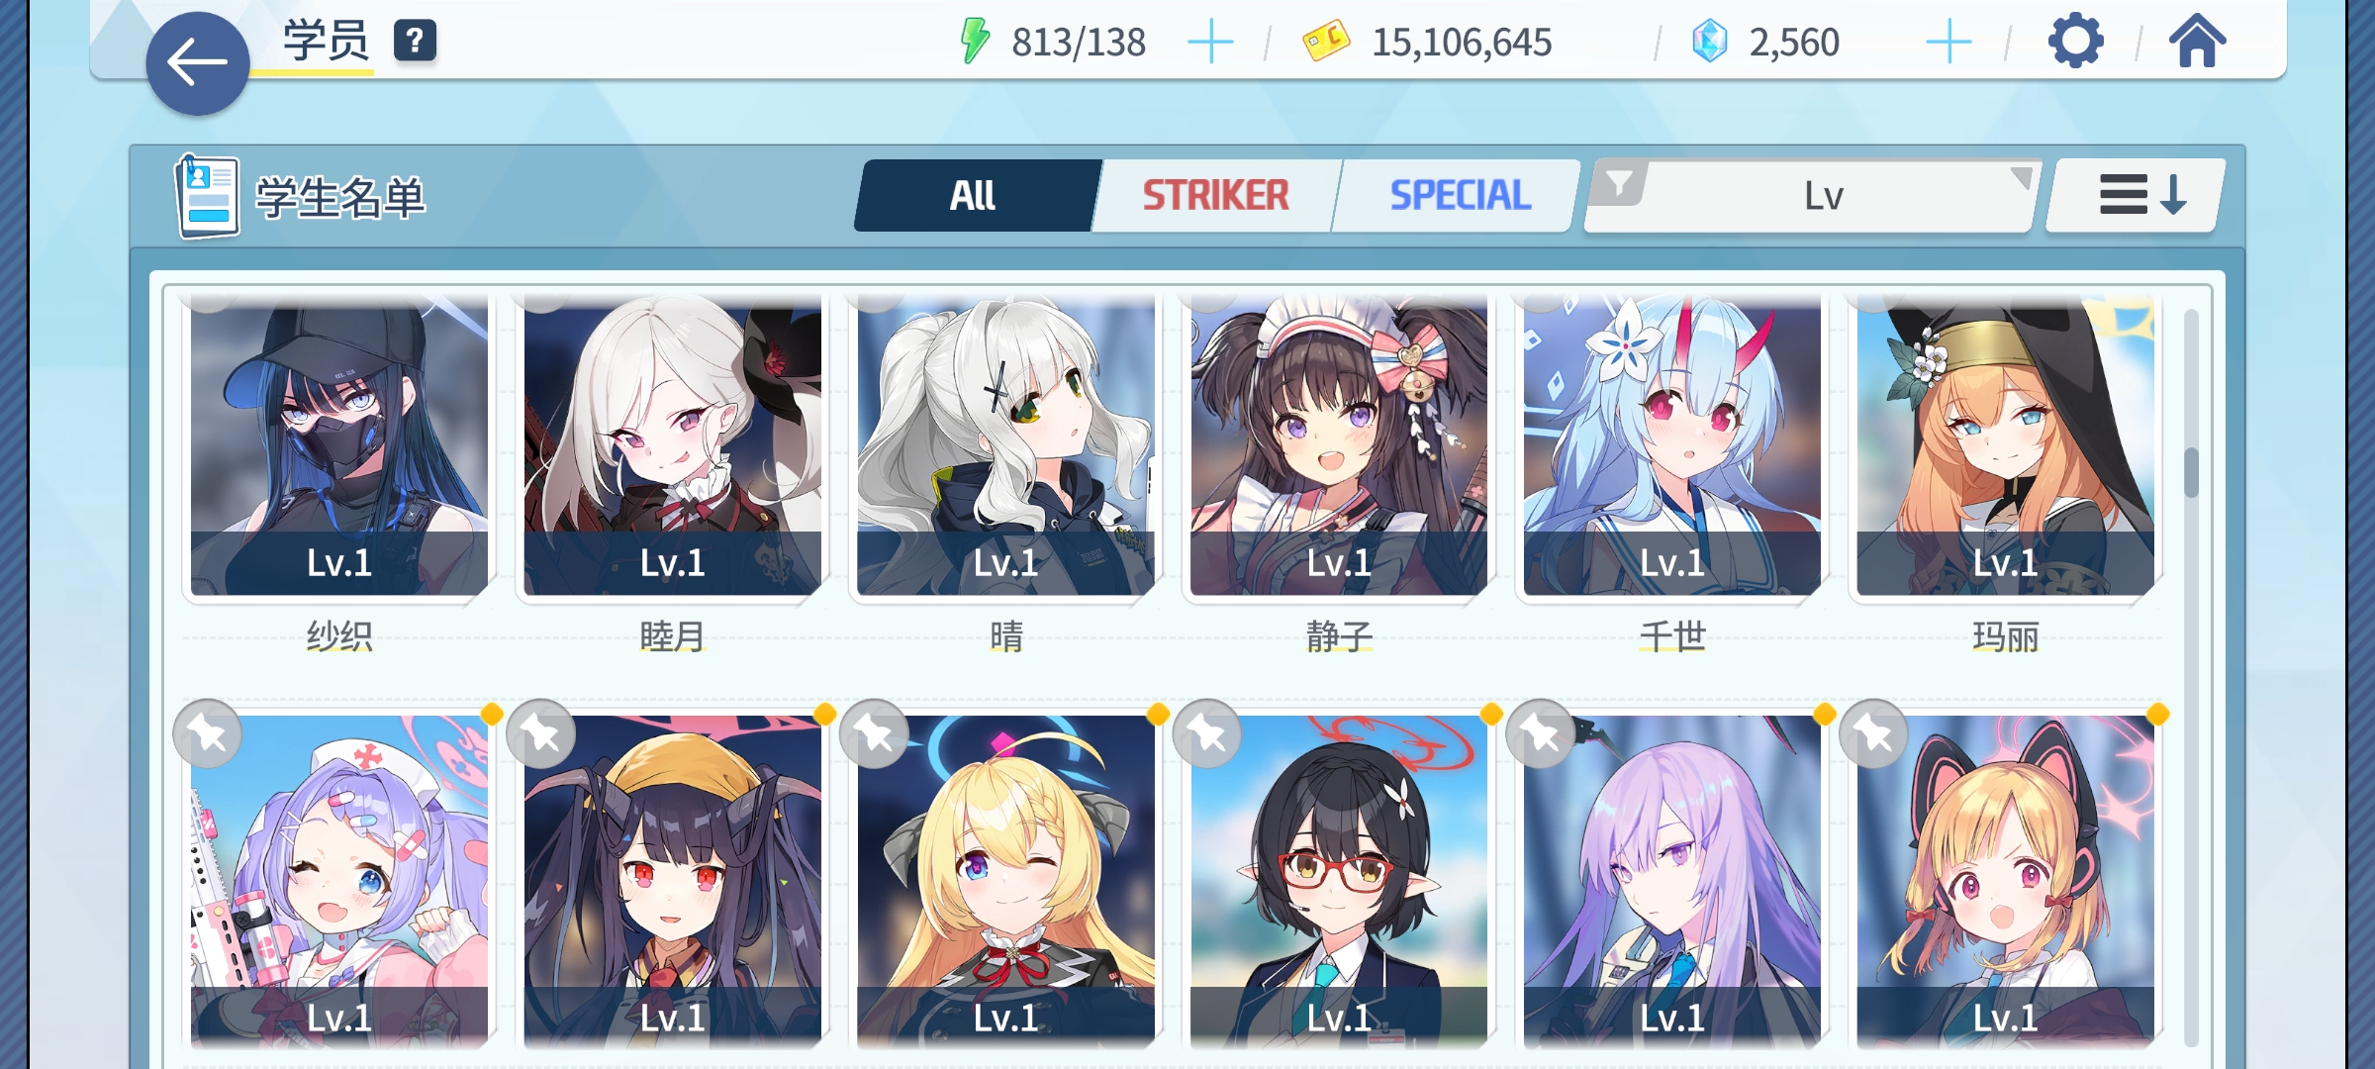Toggle pin on cat-ear headphone student card
The width and height of the screenshot is (2375, 1069).
1874,733
